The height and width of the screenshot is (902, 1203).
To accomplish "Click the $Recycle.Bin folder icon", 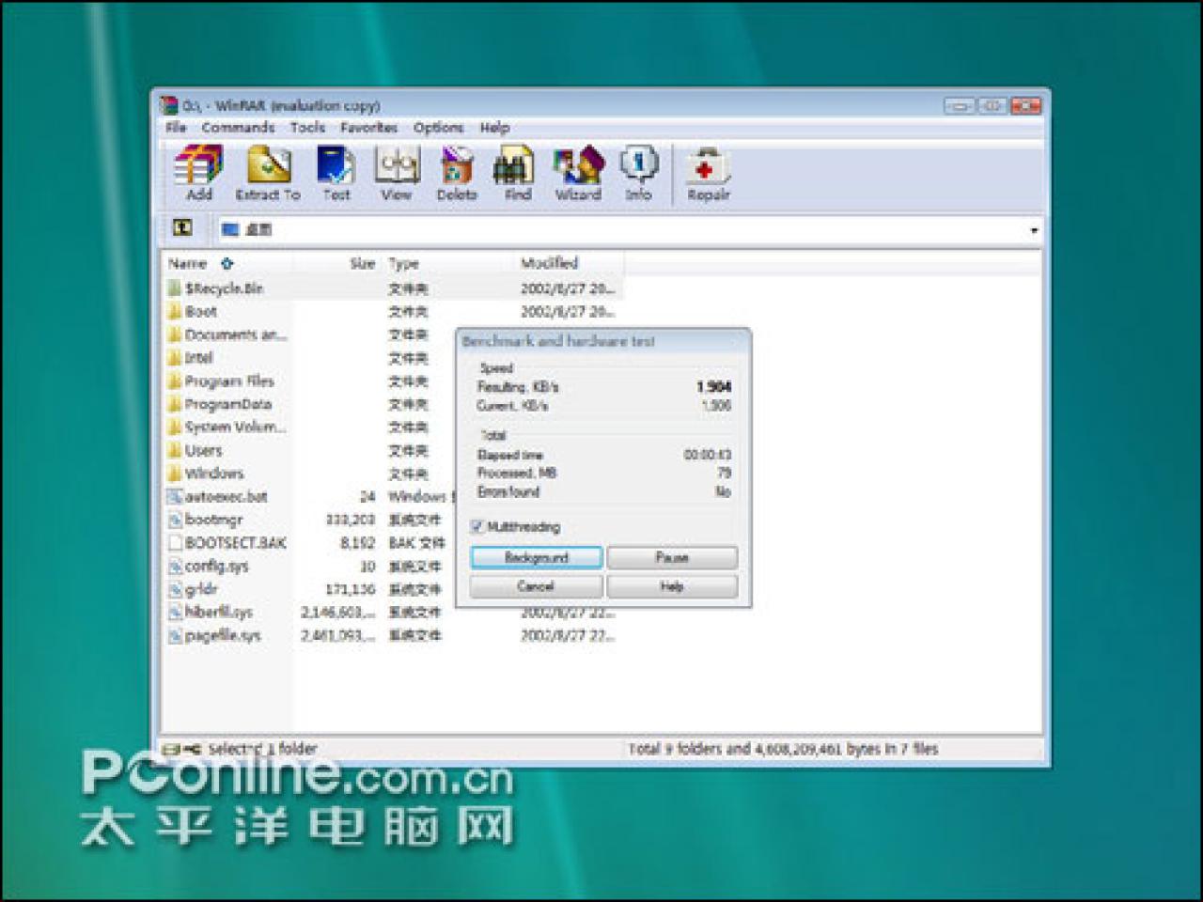I will pos(175,288).
